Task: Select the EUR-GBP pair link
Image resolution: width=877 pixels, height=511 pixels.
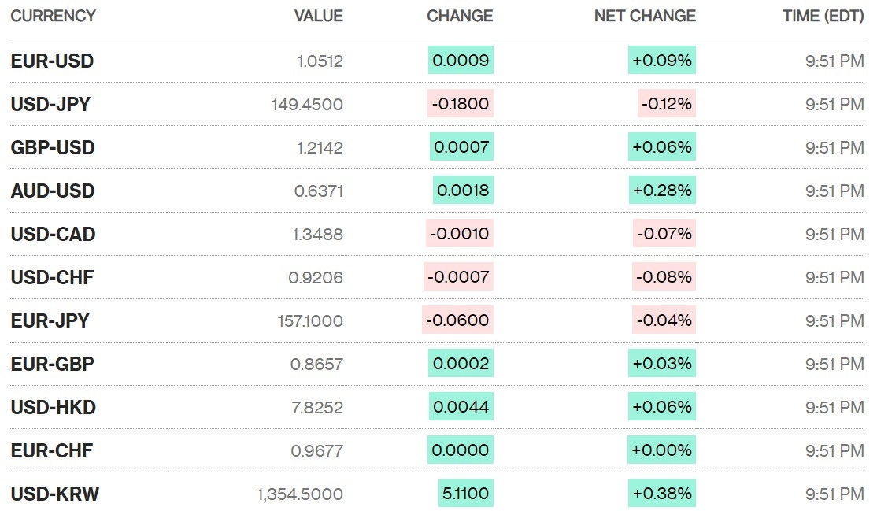Action: click(52, 364)
